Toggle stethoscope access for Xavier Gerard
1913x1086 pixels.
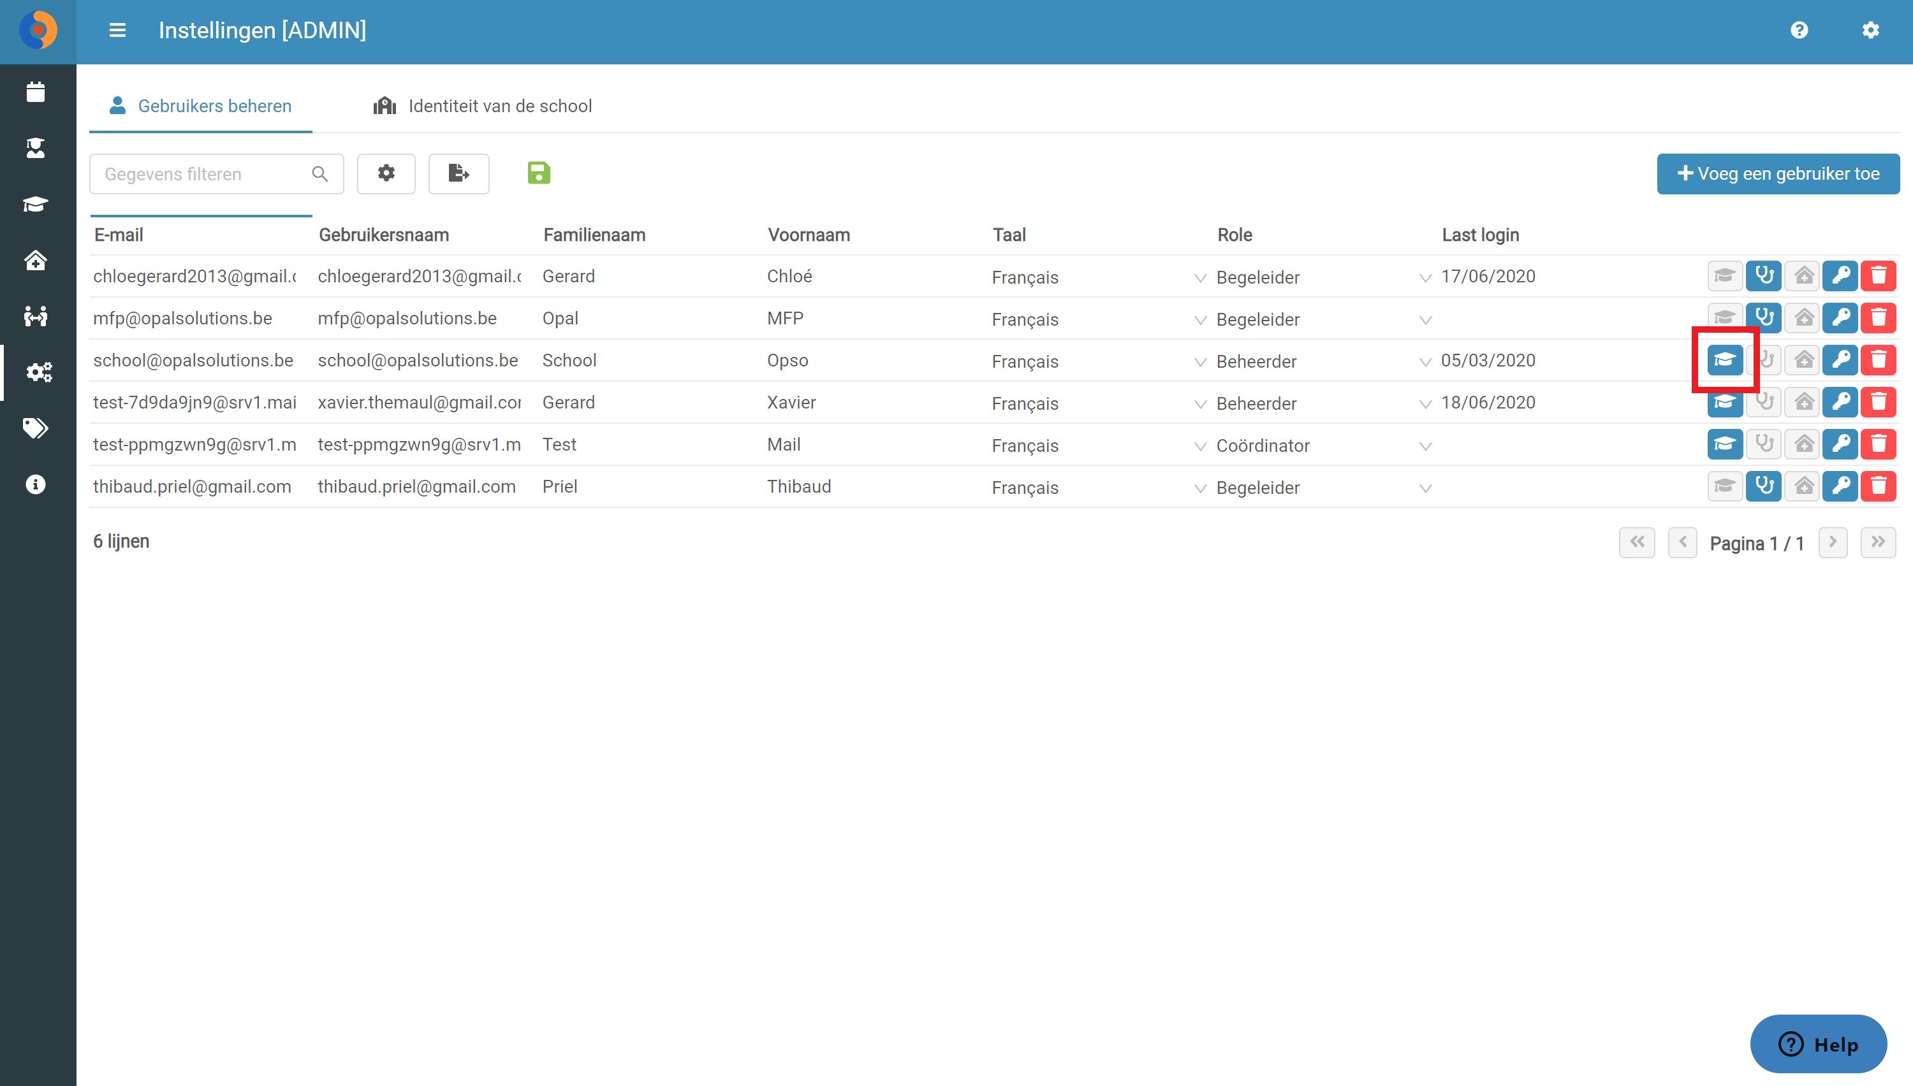(x=1764, y=402)
